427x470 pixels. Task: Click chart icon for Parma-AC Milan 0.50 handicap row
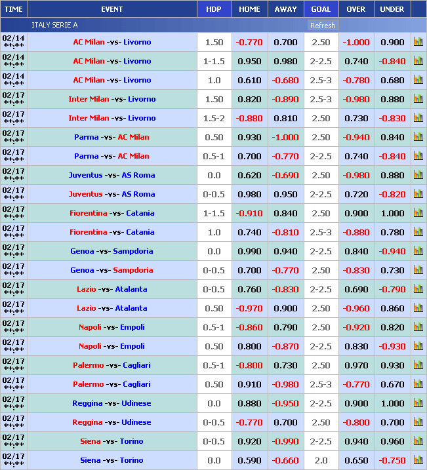(418, 137)
